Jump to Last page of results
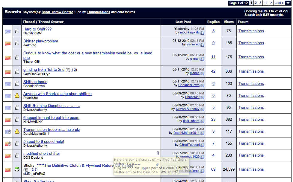This screenshot has height=182, width=293. pos(279,3)
